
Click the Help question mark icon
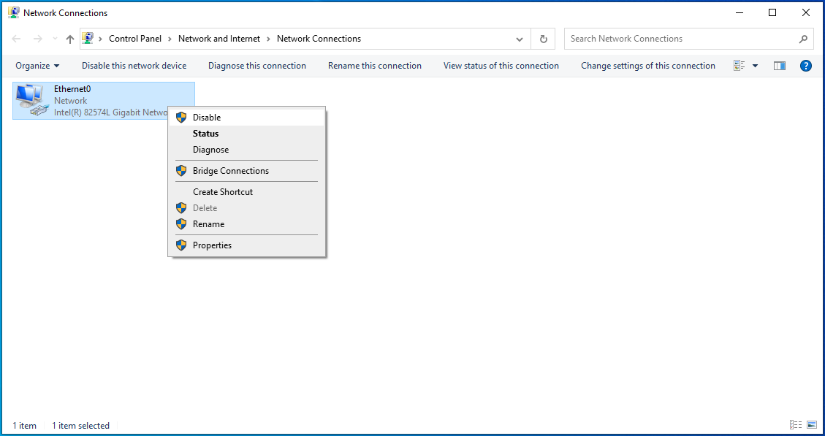pos(806,66)
